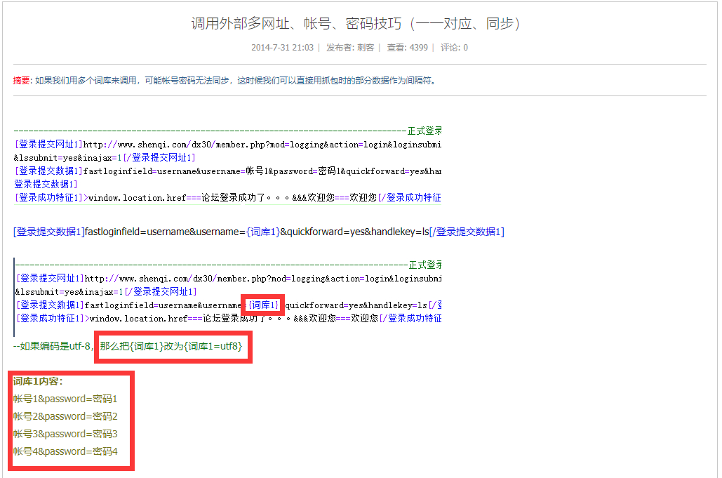Click the red-boxed {词库1} placeholder
Viewport: 722px width, 478px height.
[x=262, y=304]
